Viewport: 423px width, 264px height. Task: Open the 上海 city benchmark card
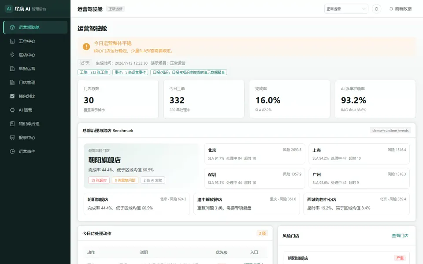(x=359, y=154)
